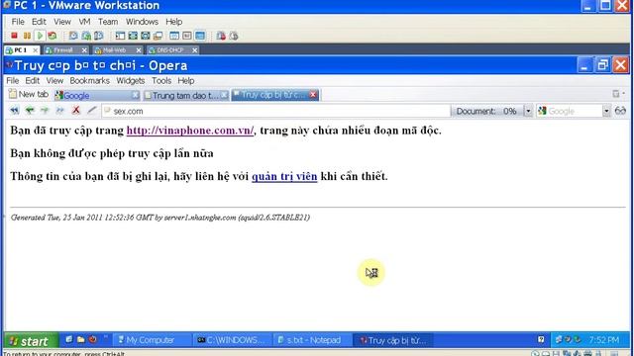634x356 pixels.
Task: Click the quản trị viên link
Action: click(x=284, y=176)
